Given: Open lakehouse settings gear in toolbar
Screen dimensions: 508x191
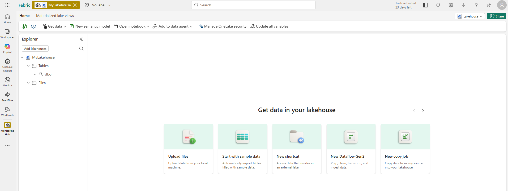Looking at the screenshot, I should 33,26.
